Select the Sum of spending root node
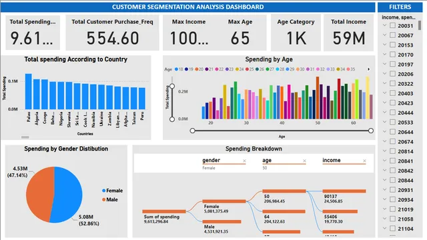 164,211
